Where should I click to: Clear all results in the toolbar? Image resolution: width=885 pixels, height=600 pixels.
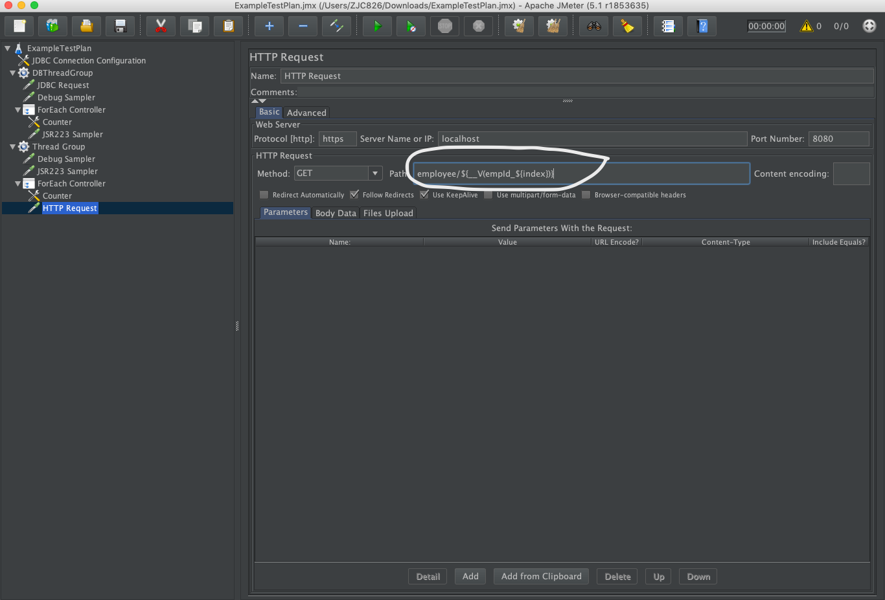click(x=553, y=26)
